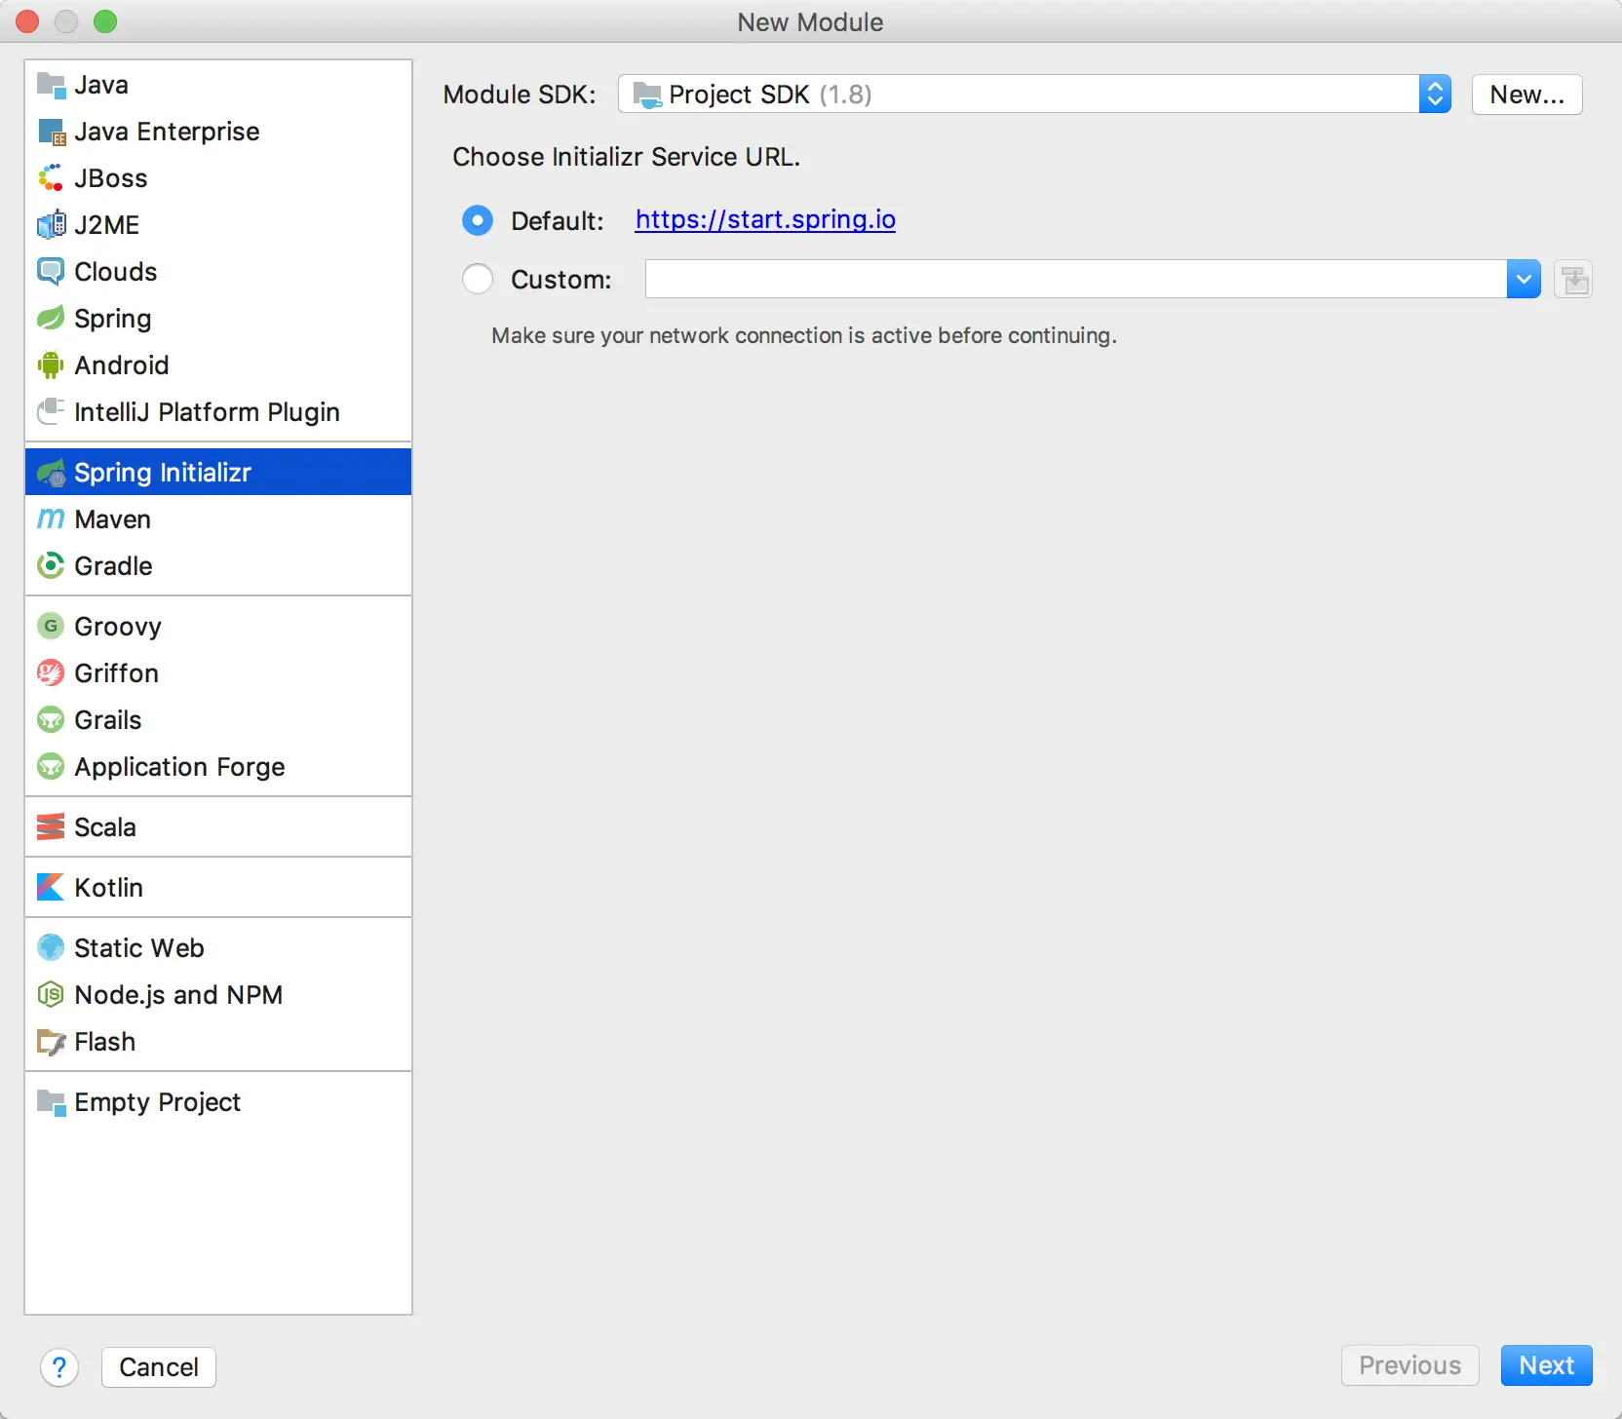Click the Griffon icon
Image resolution: width=1622 pixels, height=1419 pixels.
tap(51, 673)
